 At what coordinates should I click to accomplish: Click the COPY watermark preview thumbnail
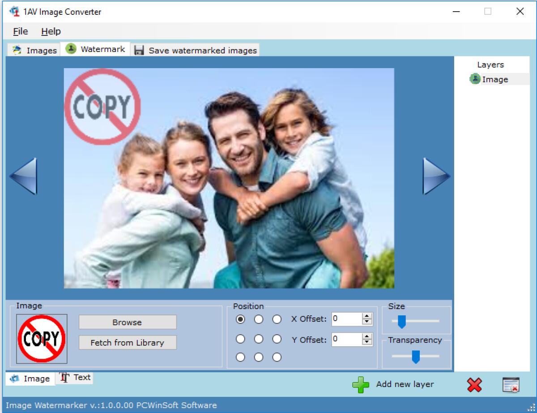(x=42, y=339)
